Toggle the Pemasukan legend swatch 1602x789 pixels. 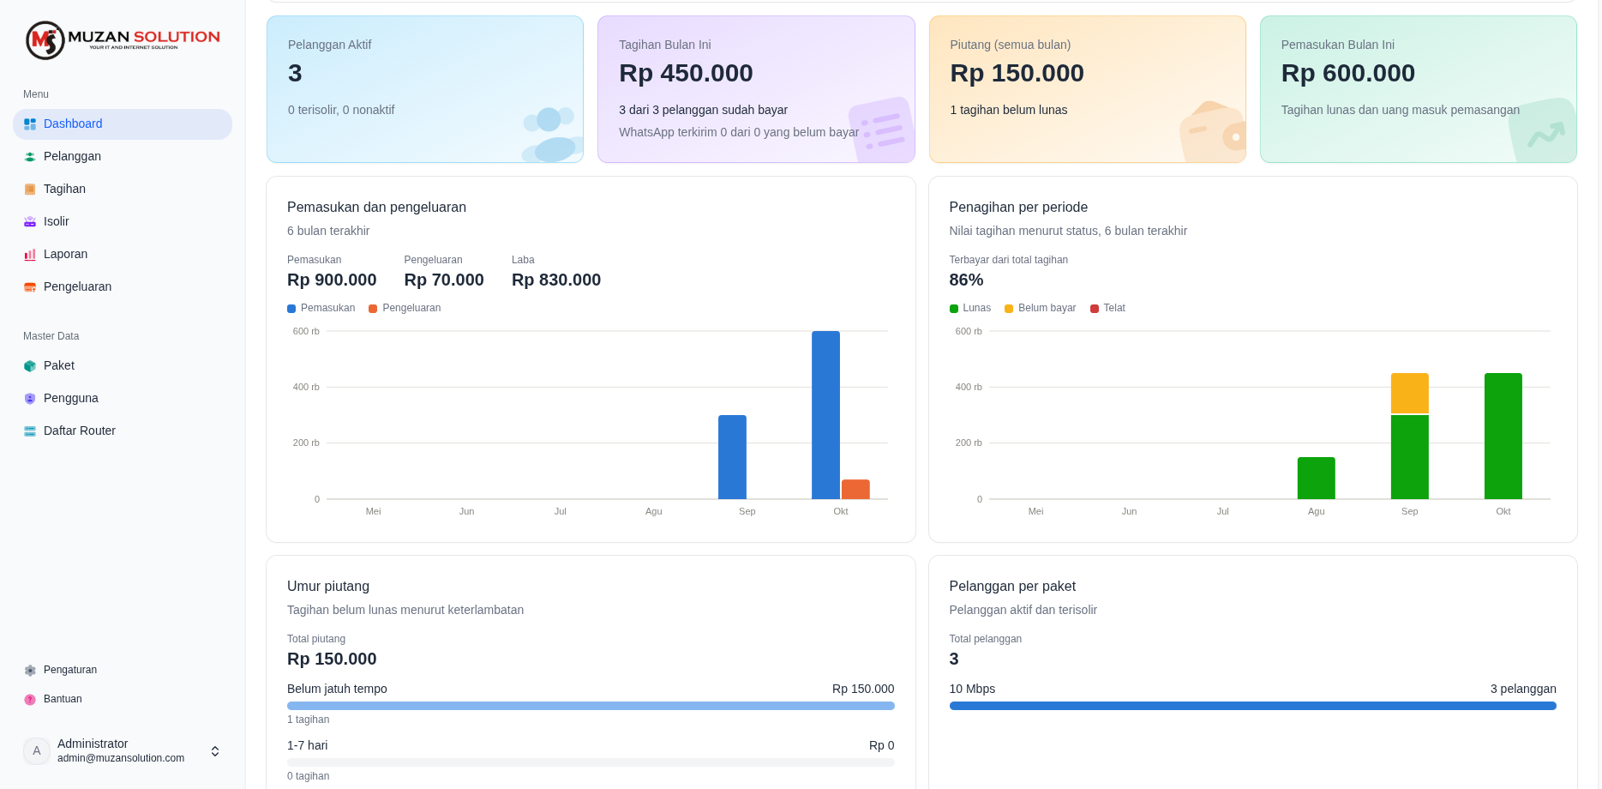[291, 309]
